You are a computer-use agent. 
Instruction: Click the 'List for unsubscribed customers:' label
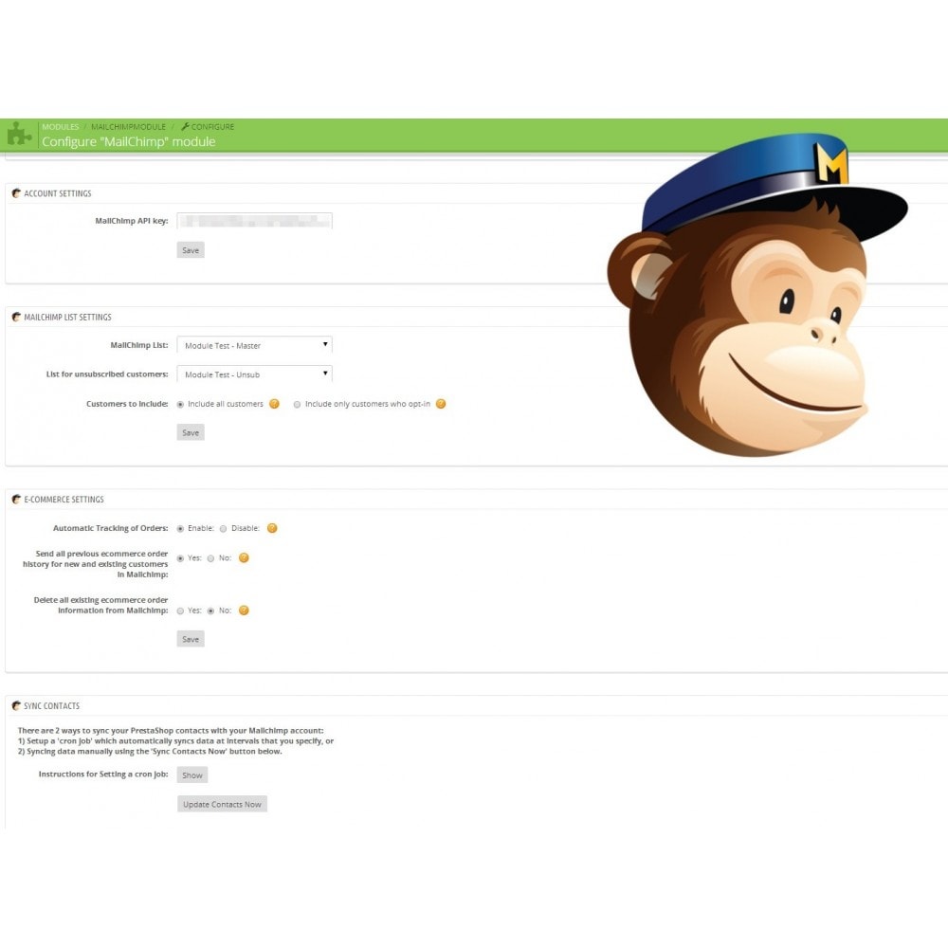(x=108, y=374)
